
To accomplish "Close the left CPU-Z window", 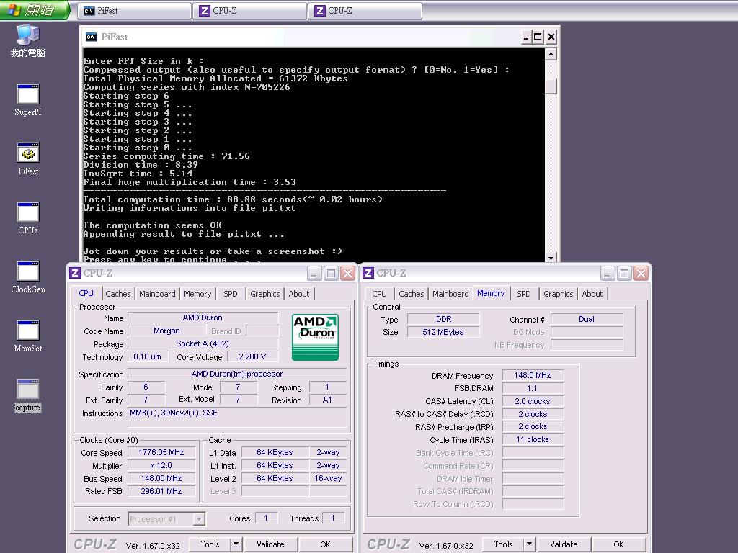I will (347, 273).
